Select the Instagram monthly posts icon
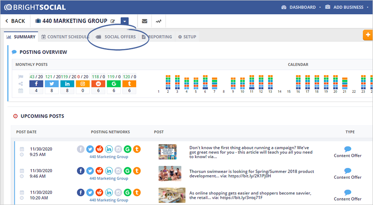The image size is (373, 205). pos(83,83)
